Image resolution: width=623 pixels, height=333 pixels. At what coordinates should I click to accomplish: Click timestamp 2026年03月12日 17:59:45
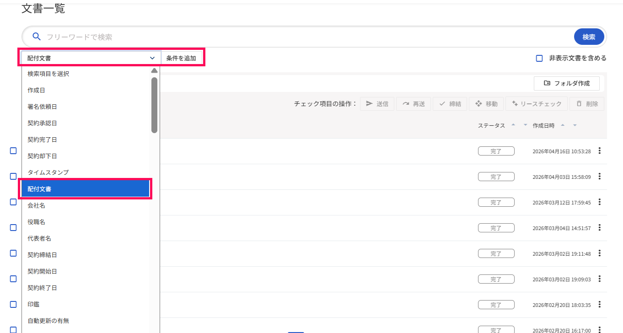coord(562,202)
